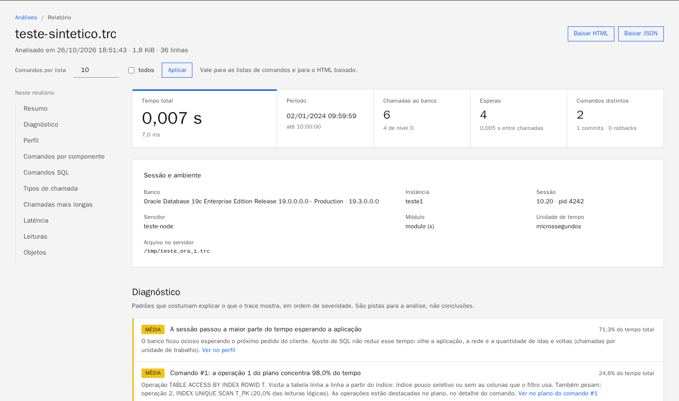Click the Analisado em 26/10/2026 line

pyautogui.click(x=101, y=50)
